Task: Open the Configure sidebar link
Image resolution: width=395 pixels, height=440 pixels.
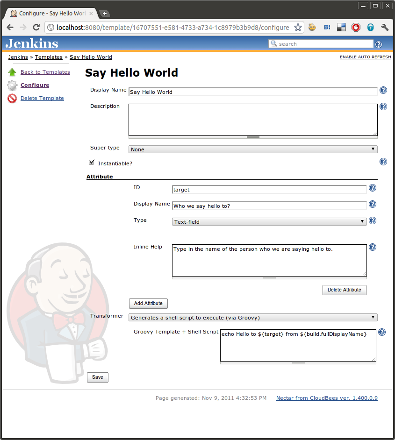Action: [35, 85]
